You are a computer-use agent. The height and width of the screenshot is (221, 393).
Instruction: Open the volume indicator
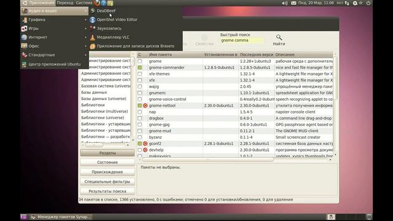click(284, 3)
